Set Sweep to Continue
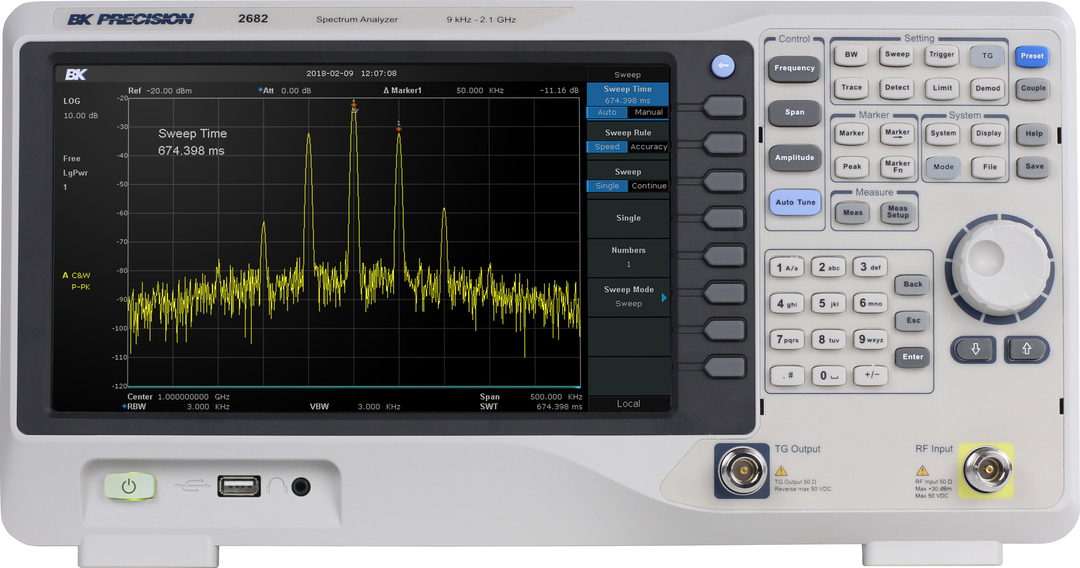The height and width of the screenshot is (568, 1080). [649, 186]
